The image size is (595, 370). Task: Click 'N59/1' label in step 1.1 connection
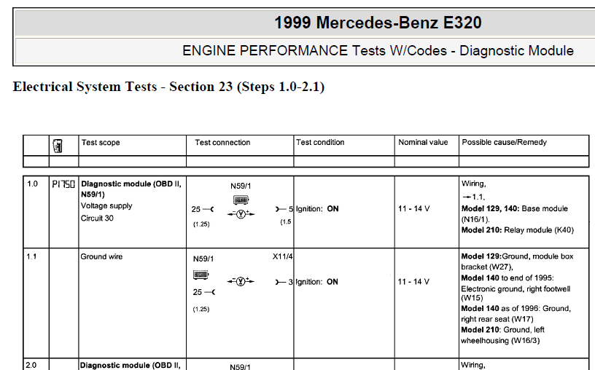pyautogui.click(x=203, y=259)
